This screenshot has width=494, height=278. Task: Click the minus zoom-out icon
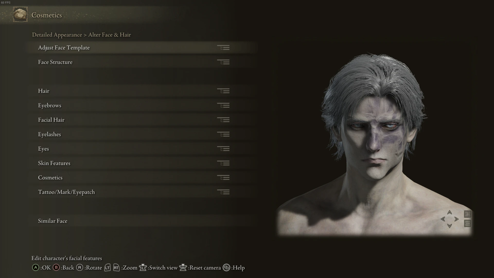[468, 223]
